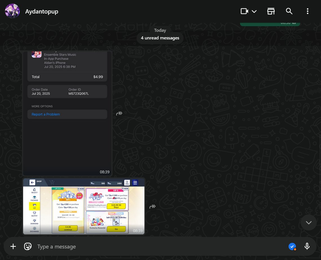Open the attachment plus menu
The width and height of the screenshot is (321, 260).
click(13, 246)
